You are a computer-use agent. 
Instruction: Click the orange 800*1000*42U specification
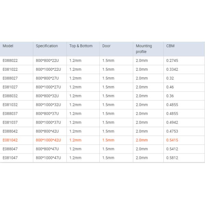[48, 140]
